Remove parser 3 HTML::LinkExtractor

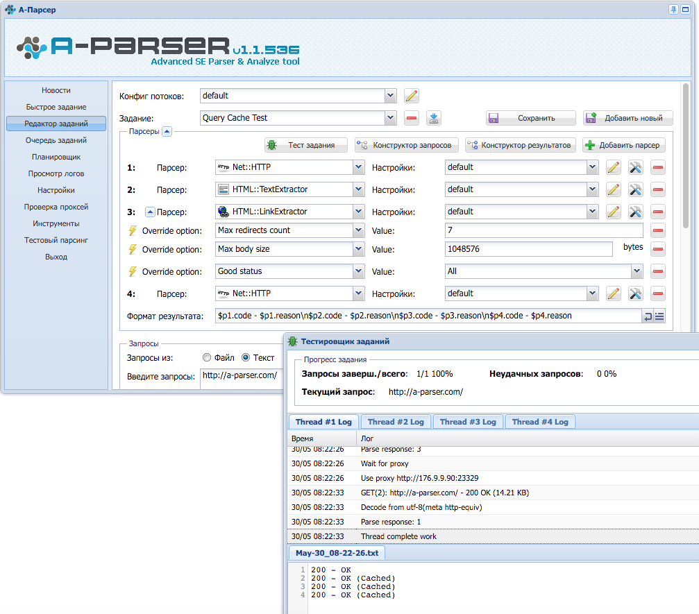(657, 212)
